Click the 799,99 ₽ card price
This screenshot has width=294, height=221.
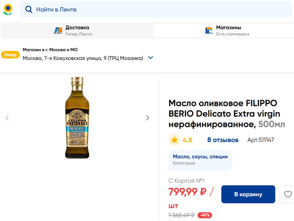(x=187, y=191)
